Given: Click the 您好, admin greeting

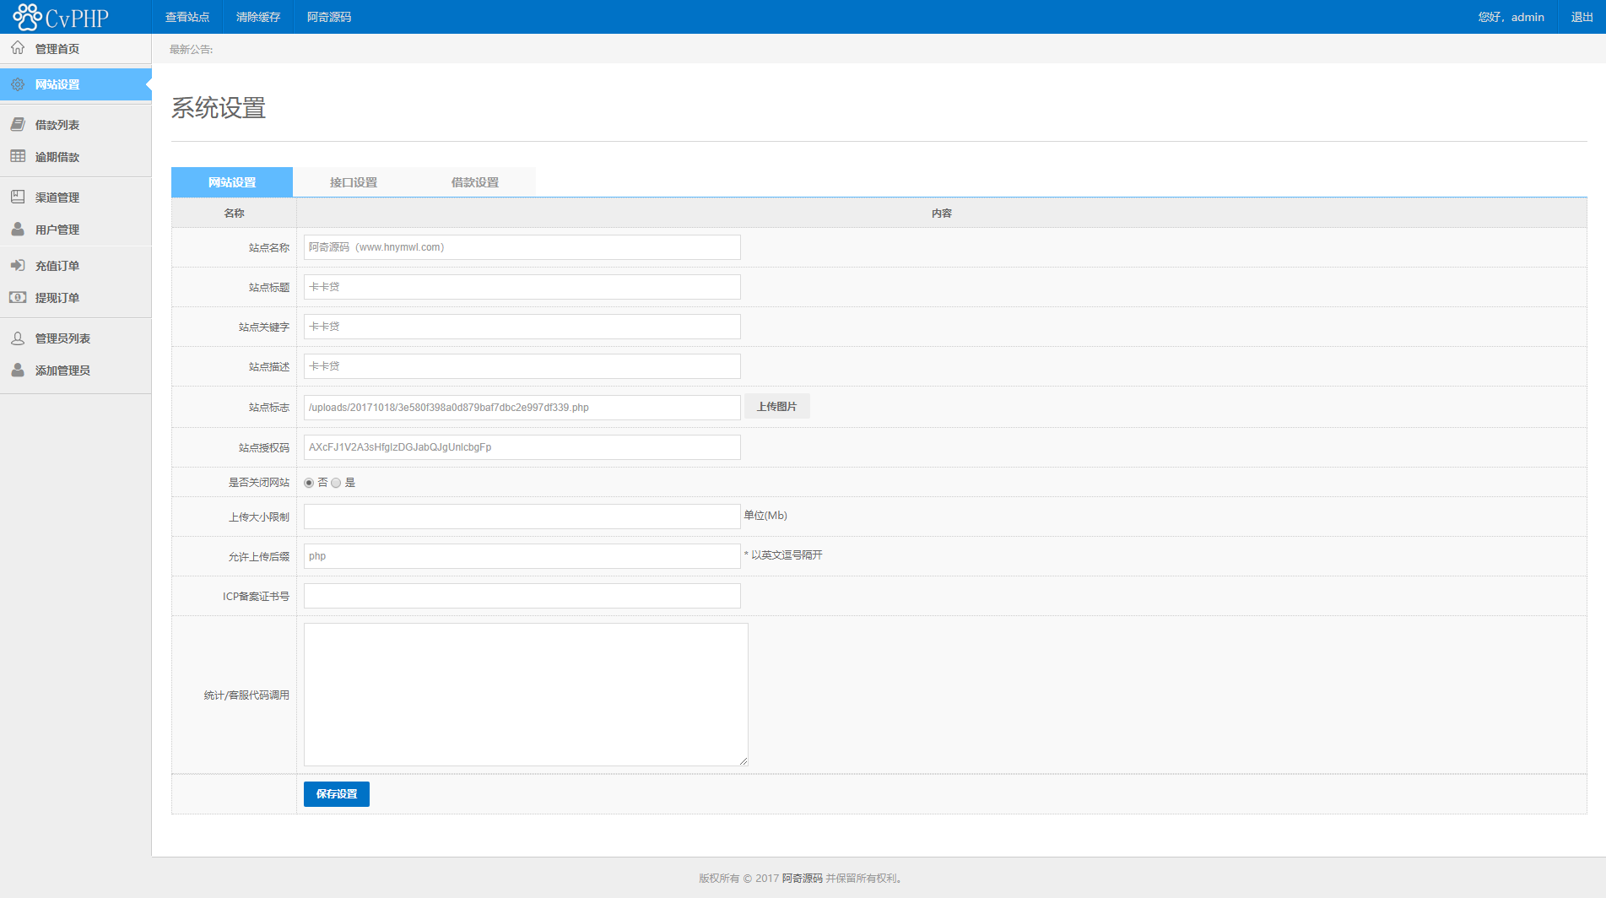Looking at the screenshot, I should click(1511, 17).
